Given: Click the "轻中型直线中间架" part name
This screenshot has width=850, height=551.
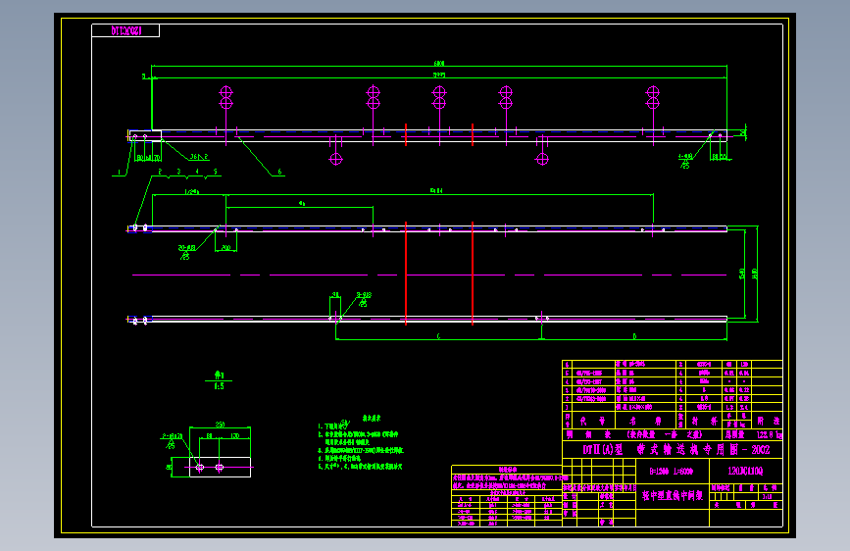Looking at the screenshot, I should (x=673, y=495).
